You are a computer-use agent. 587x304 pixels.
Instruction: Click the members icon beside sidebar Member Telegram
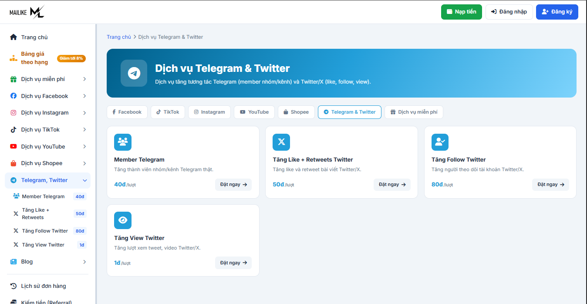point(17,196)
